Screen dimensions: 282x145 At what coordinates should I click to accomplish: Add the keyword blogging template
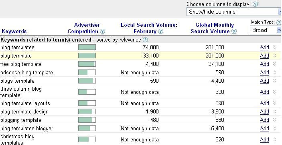click(x=264, y=120)
